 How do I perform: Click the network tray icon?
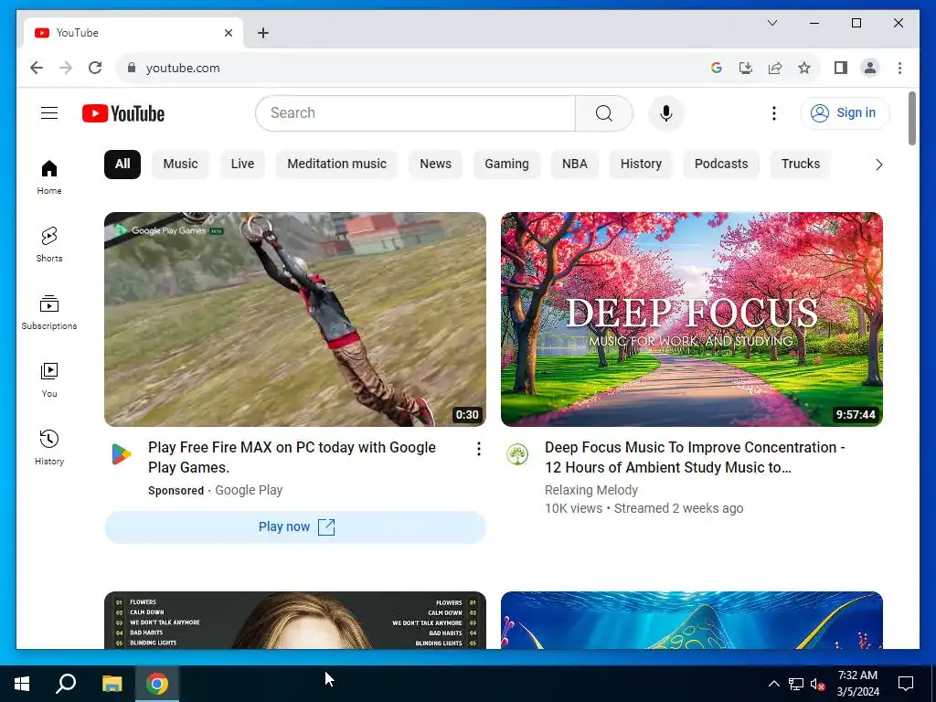[796, 684]
